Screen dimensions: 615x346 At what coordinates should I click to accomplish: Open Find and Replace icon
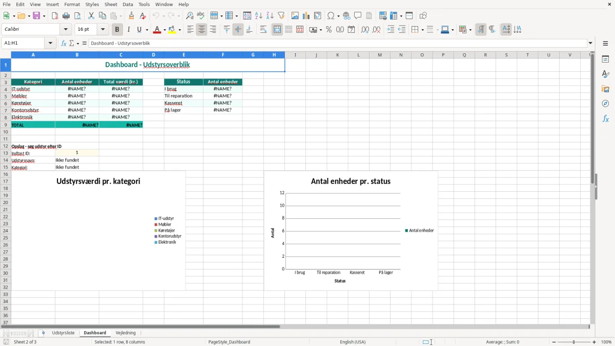tap(190, 16)
